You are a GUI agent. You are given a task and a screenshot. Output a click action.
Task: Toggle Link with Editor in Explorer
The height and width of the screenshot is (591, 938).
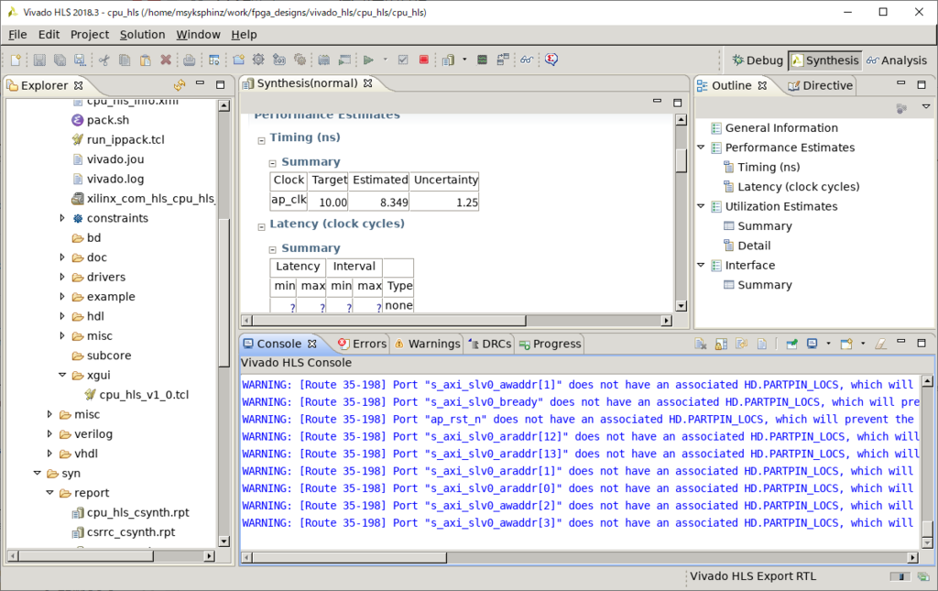(180, 85)
